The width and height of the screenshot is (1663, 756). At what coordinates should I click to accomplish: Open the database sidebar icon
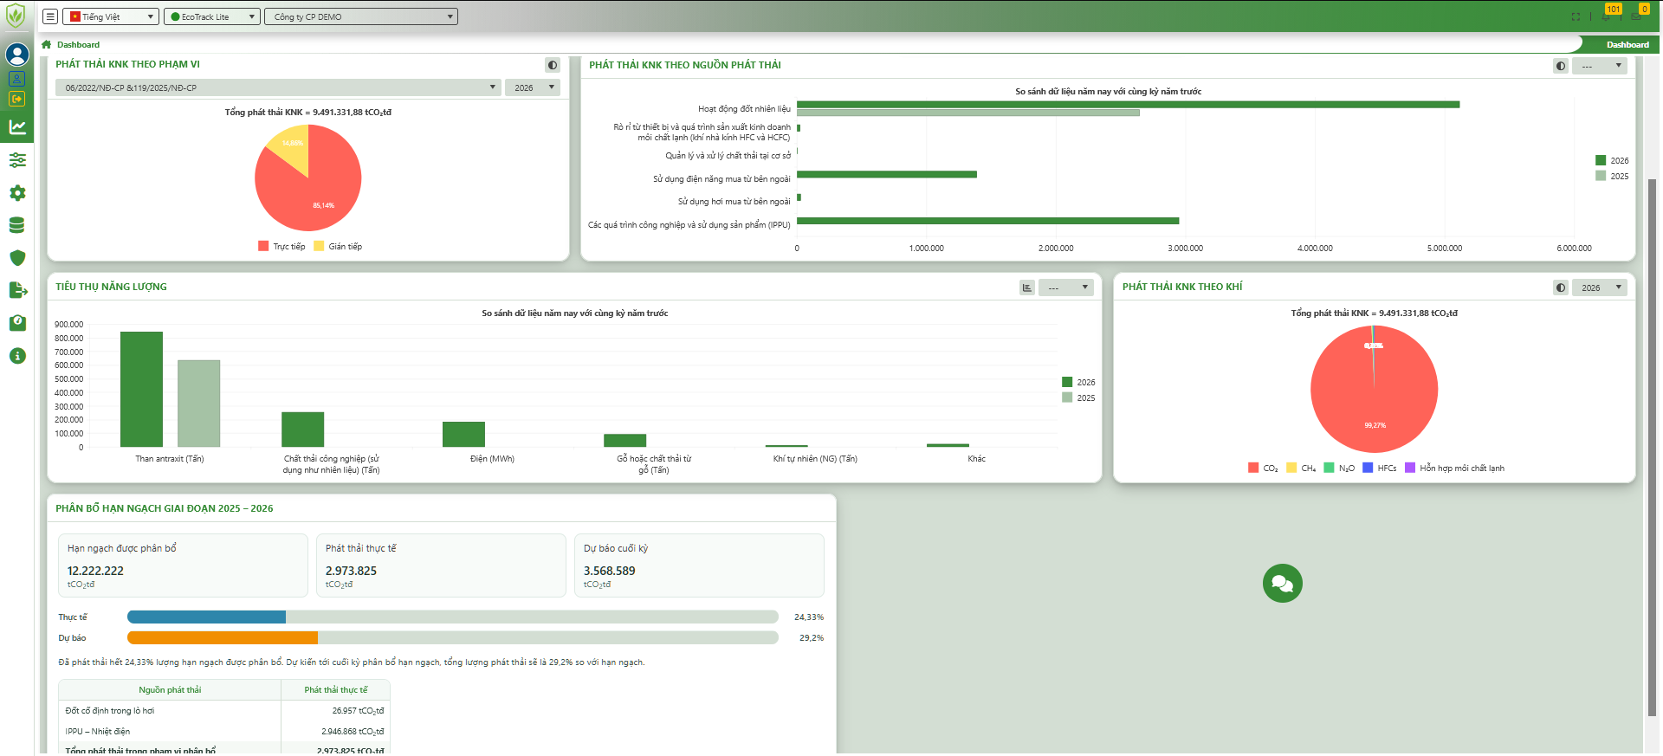pos(17,225)
